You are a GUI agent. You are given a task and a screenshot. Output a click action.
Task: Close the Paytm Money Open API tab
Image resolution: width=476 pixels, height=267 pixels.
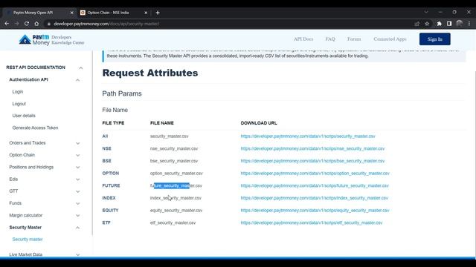coord(71,13)
